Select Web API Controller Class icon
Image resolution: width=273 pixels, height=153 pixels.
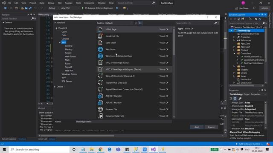click(x=100, y=76)
